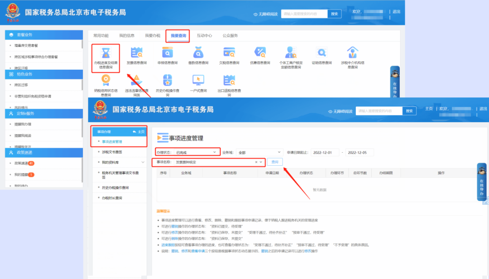Open 非营利组织免税资格申请 under 特色业务
This screenshot has height=279, width=489.
pyautogui.click(x=33, y=96)
